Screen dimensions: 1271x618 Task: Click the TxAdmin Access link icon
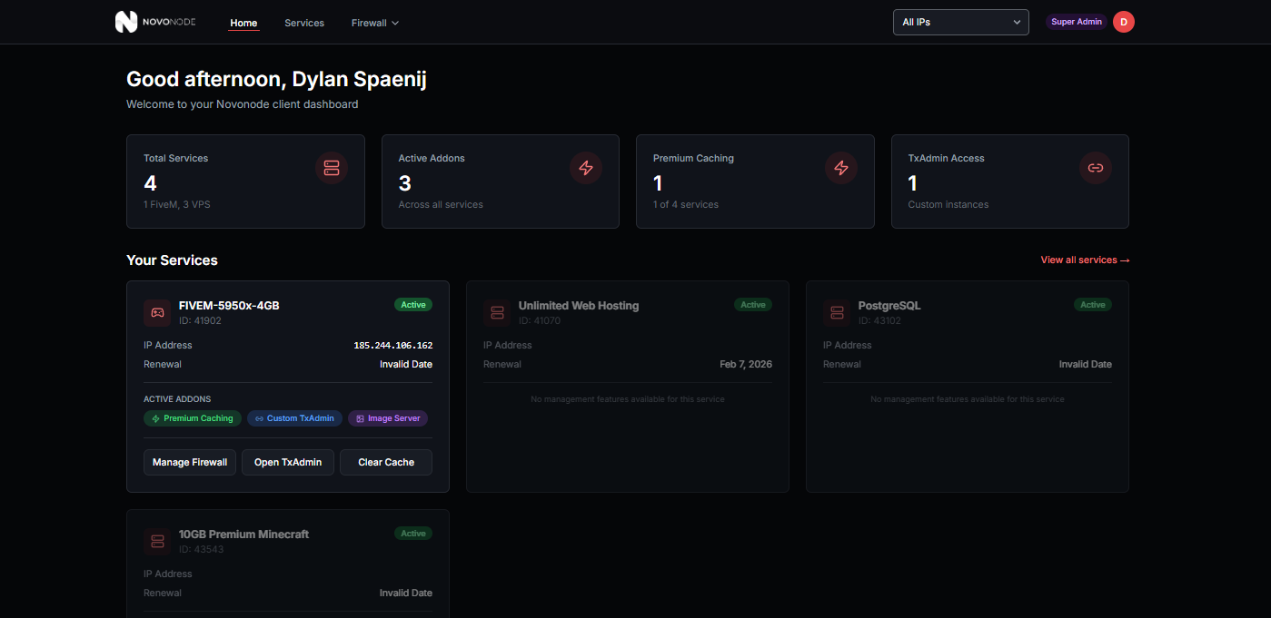1096,168
